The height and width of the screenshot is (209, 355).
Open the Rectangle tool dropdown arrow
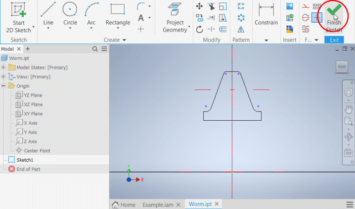click(x=118, y=28)
